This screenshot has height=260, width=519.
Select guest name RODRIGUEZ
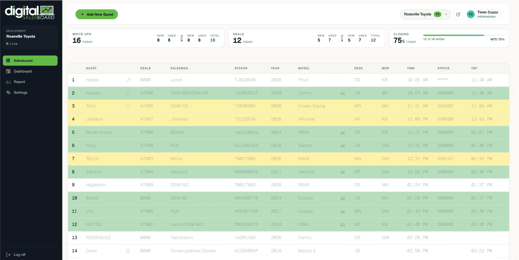pos(98,238)
